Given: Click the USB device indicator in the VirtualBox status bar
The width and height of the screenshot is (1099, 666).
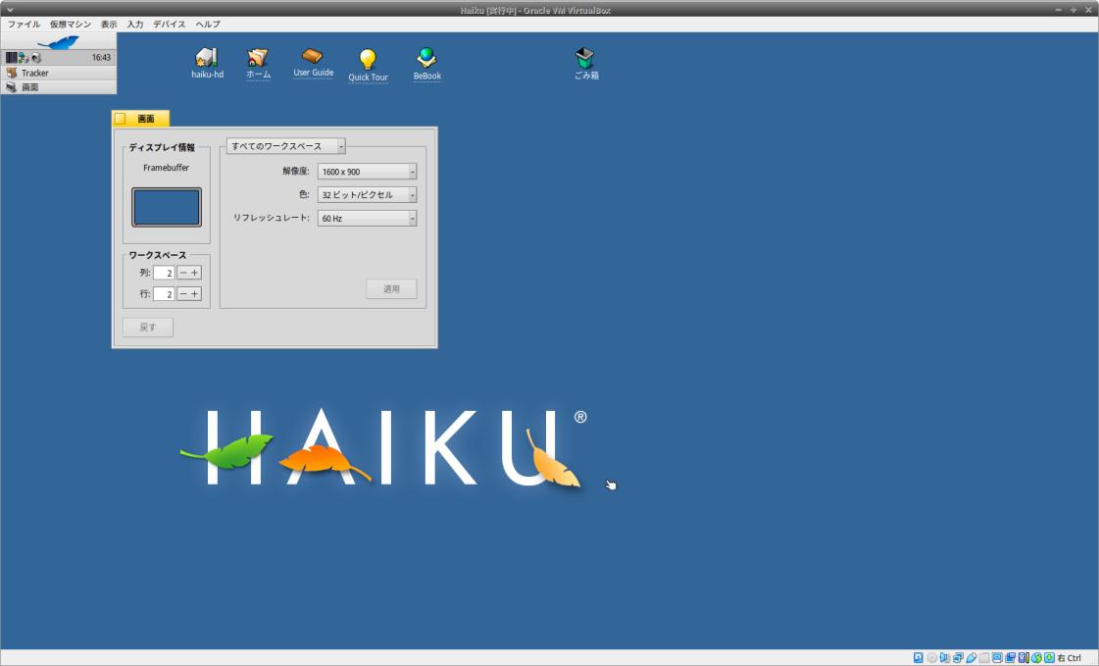Looking at the screenshot, I should click(x=972, y=657).
